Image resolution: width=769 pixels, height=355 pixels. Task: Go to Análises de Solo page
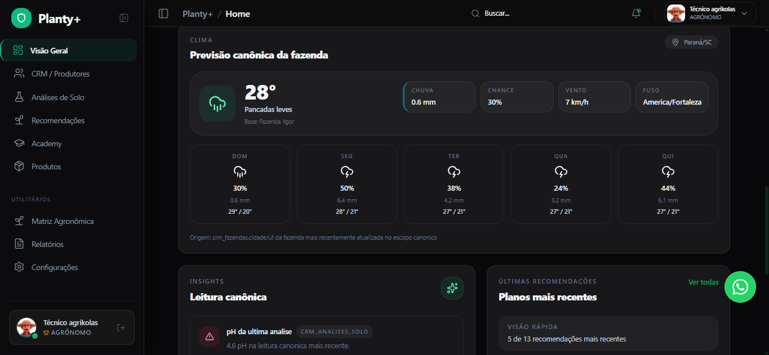57,97
